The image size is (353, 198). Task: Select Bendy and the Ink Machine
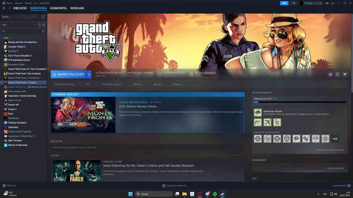pyautogui.click(x=23, y=42)
